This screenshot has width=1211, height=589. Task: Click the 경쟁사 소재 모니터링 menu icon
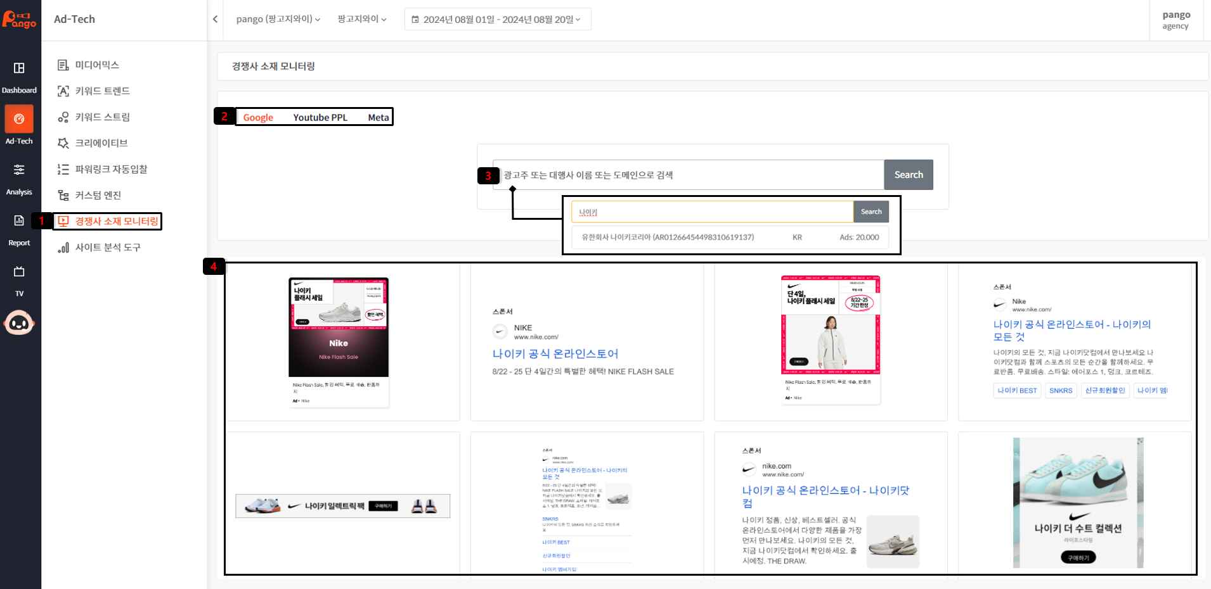[63, 221]
